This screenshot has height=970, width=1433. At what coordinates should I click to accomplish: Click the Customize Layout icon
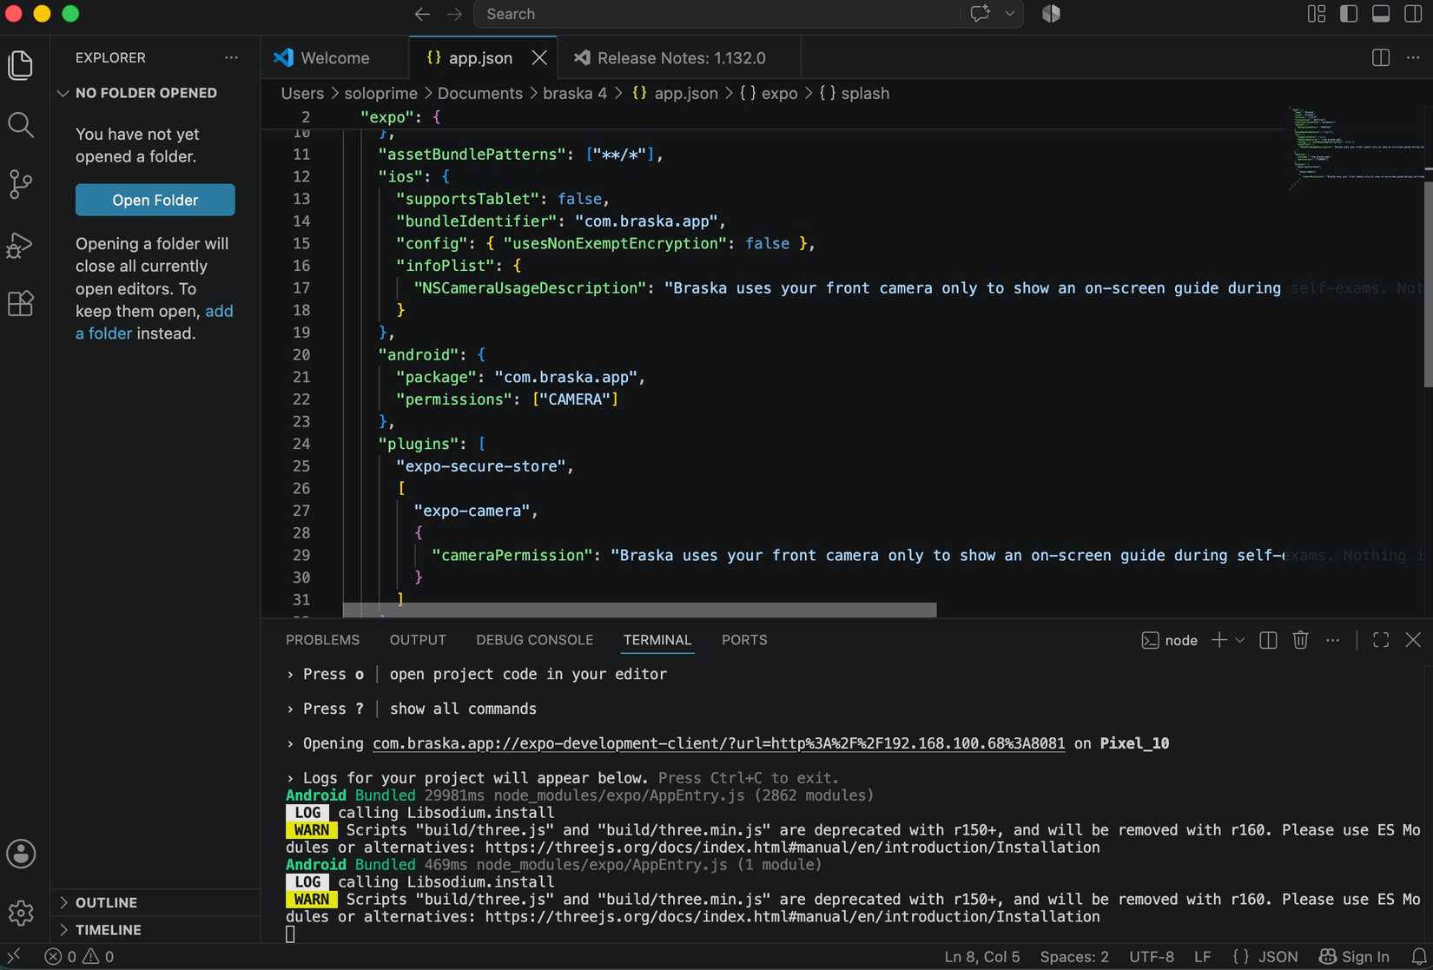[x=1317, y=14]
